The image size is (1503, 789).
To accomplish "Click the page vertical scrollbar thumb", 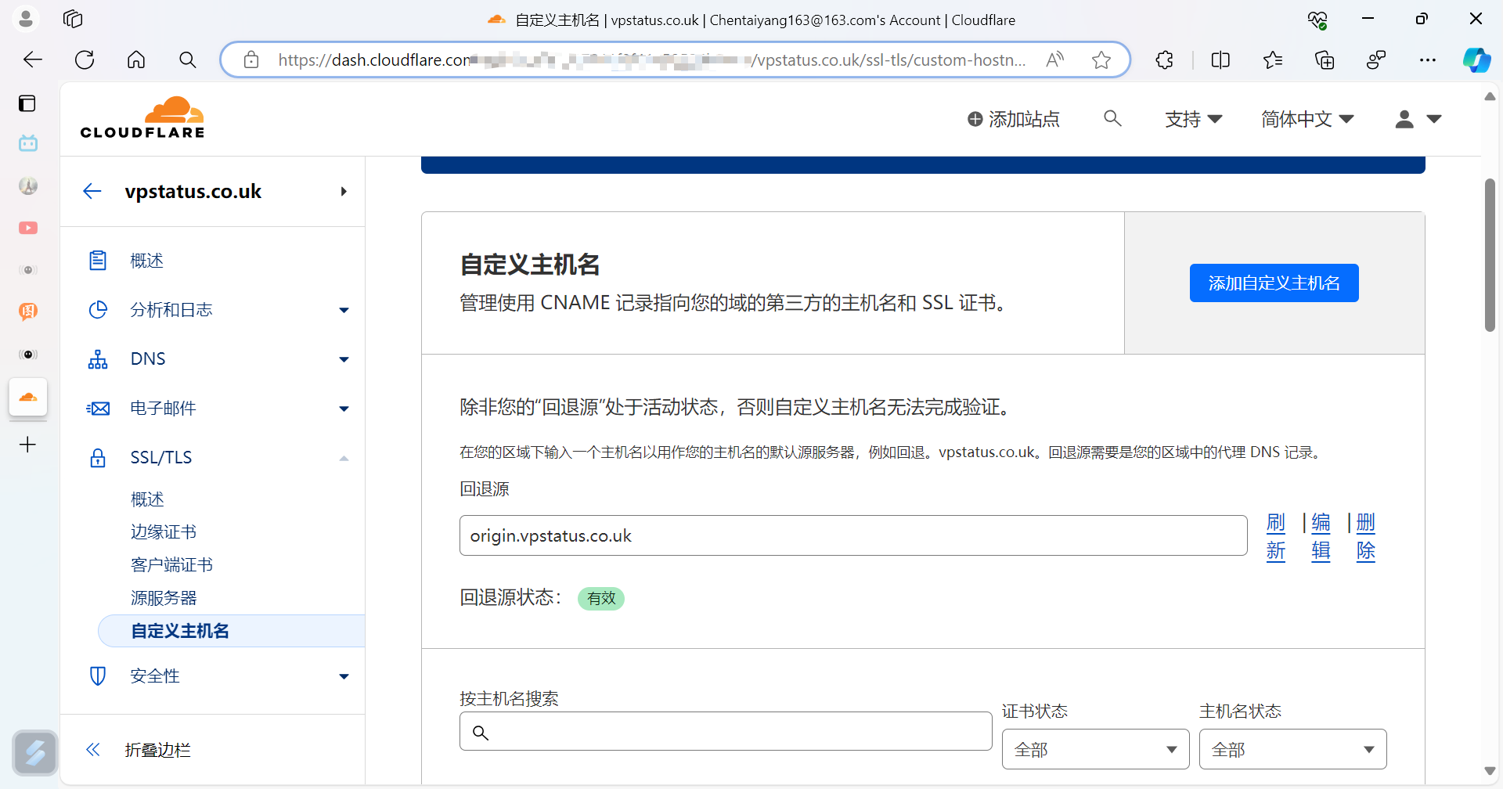I will pos(1490,255).
